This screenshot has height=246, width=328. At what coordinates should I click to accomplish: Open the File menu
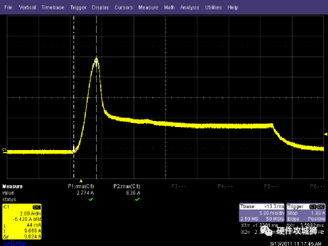(8, 7)
